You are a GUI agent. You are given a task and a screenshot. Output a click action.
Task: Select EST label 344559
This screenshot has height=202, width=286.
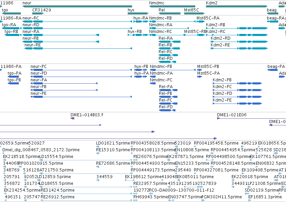click(x=104, y=177)
